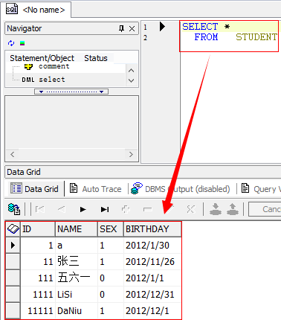Select the comment item in Navigator
281x320 pixels.
point(54,66)
